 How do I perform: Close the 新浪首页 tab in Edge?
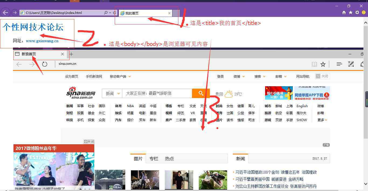[x=63, y=54]
